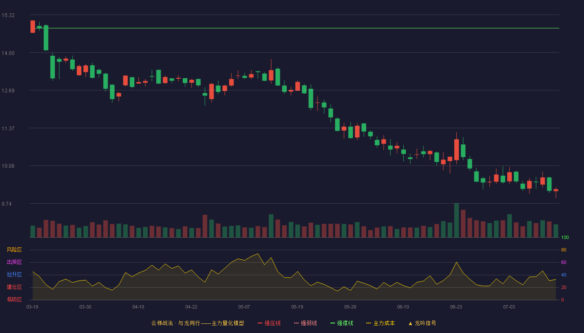Click the 14.00 price axis label

pyautogui.click(x=8, y=53)
